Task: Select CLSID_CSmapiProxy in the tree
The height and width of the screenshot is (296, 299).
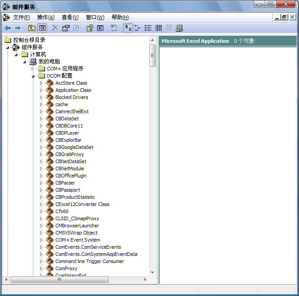Action: (x=77, y=218)
